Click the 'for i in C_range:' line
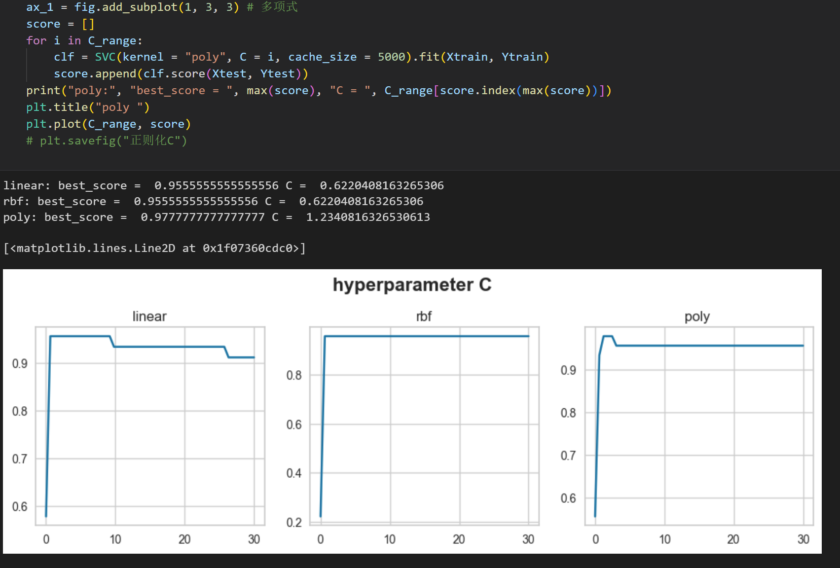 [x=84, y=40]
